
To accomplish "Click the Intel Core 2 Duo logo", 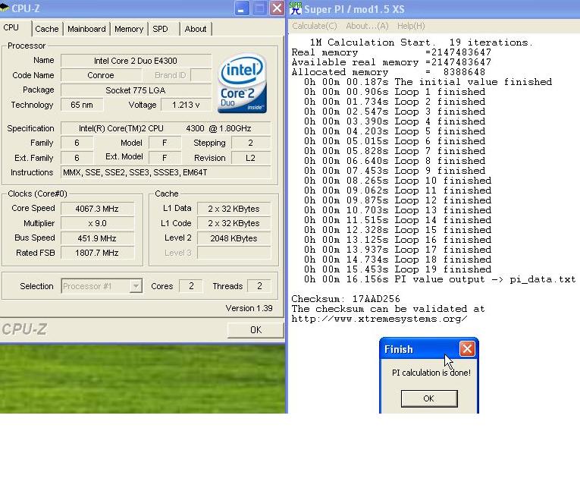I will click(242, 83).
